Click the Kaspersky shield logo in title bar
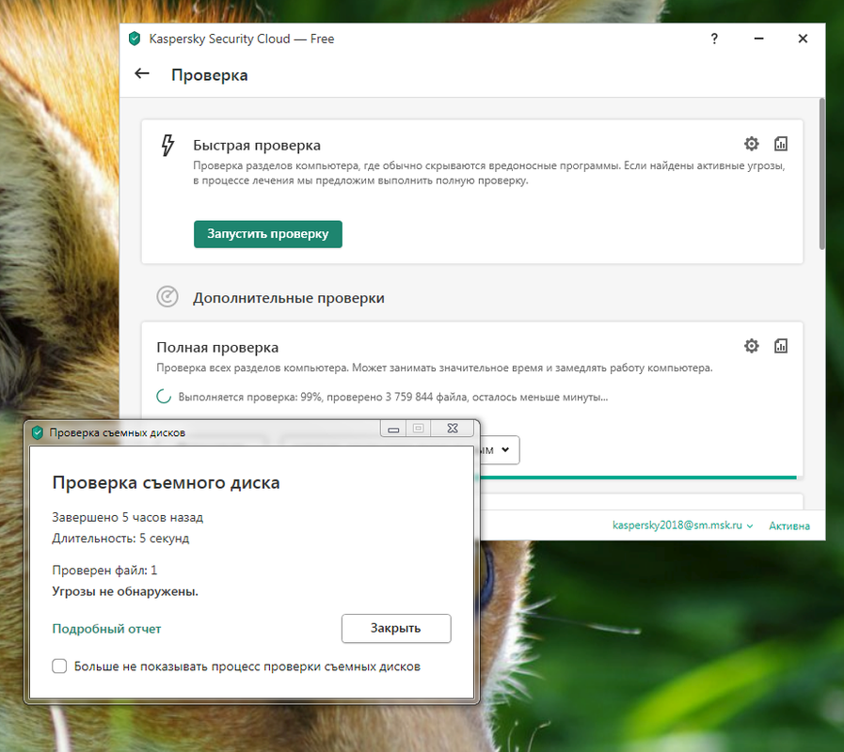Image resolution: width=844 pixels, height=752 pixels. pyautogui.click(x=135, y=39)
